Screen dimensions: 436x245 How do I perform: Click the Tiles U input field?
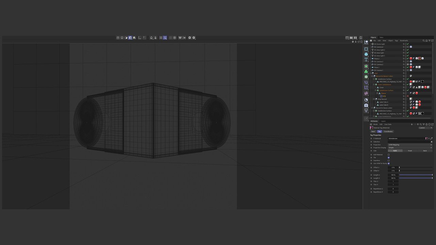tap(393, 181)
